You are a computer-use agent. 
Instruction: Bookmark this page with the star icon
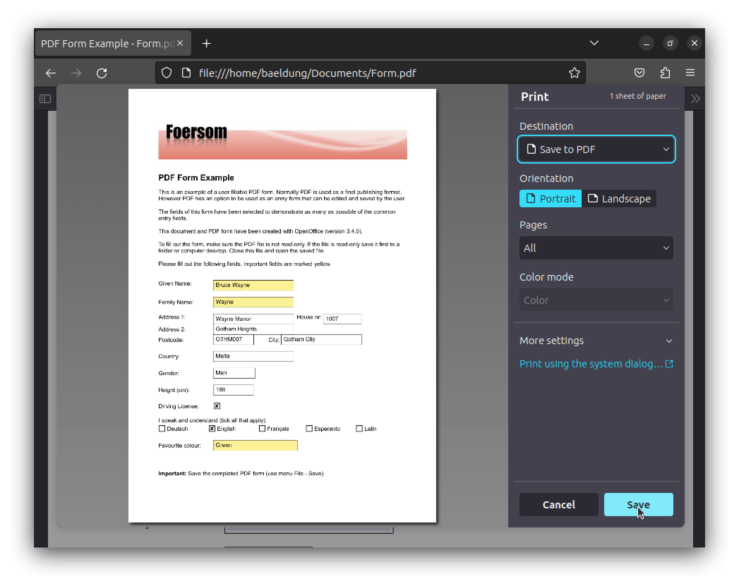pos(575,73)
